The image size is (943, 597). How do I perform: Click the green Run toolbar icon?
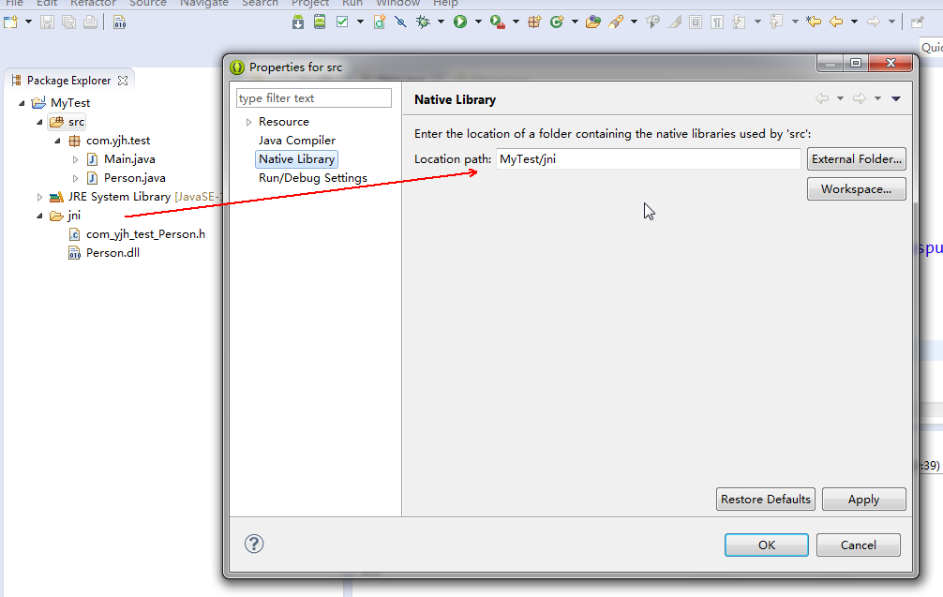(x=460, y=22)
